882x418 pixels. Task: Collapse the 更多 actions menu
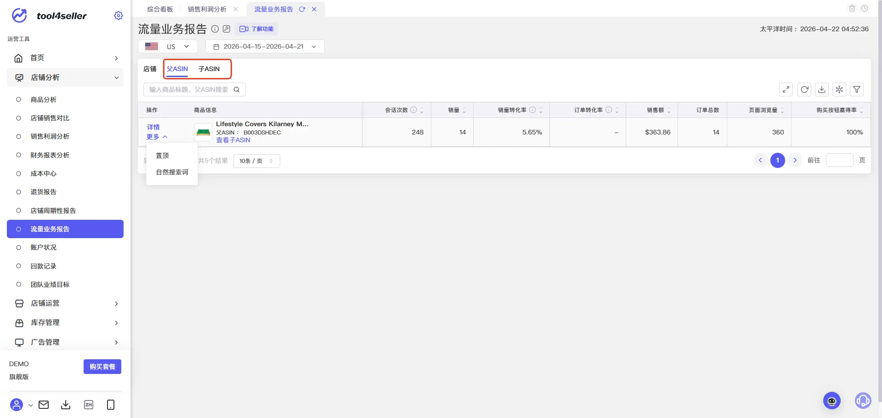157,137
